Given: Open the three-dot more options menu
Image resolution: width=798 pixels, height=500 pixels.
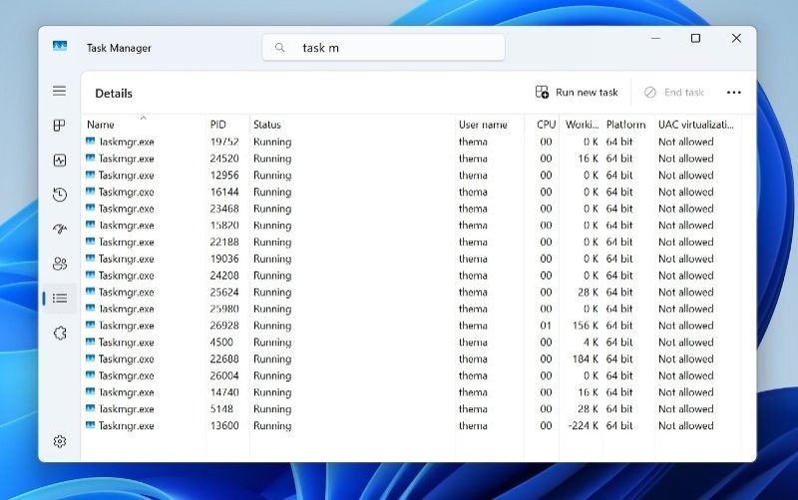Looking at the screenshot, I should (734, 93).
